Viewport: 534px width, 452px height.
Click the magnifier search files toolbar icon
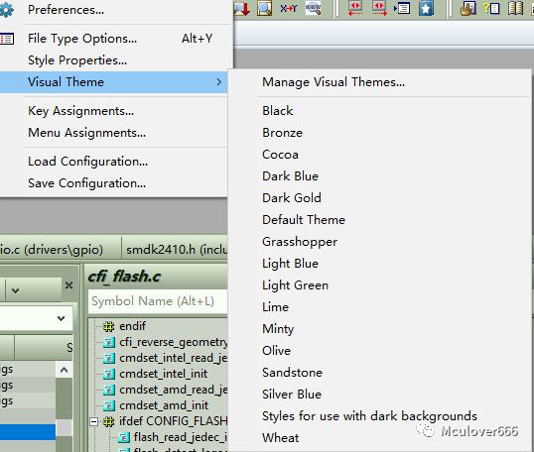tap(265, 8)
